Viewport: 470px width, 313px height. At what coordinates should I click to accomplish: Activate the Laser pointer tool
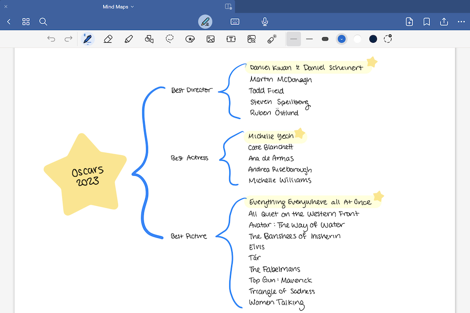tap(272, 39)
